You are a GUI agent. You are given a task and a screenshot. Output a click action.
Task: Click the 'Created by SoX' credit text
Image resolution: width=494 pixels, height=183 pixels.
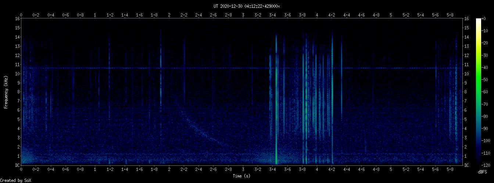tap(15, 180)
